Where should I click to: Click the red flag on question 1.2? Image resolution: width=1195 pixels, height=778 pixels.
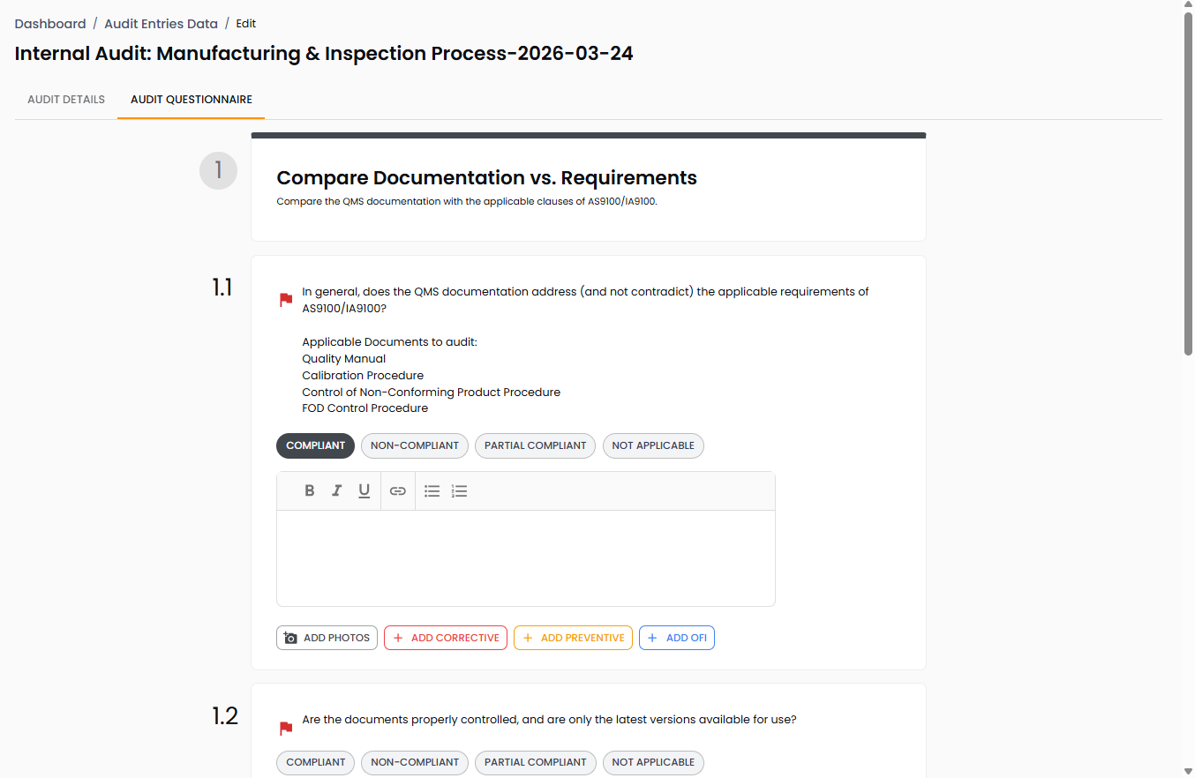pos(286,729)
